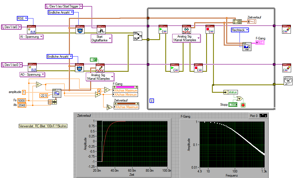Click the Simple Error Handler node
This screenshot has height=178, width=295.
point(288,81)
